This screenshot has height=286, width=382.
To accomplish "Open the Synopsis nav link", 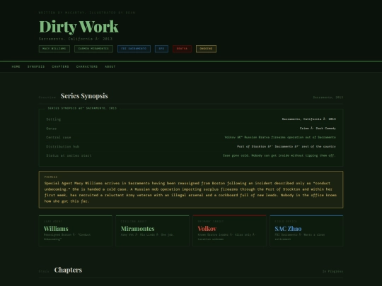I will 36,66.
